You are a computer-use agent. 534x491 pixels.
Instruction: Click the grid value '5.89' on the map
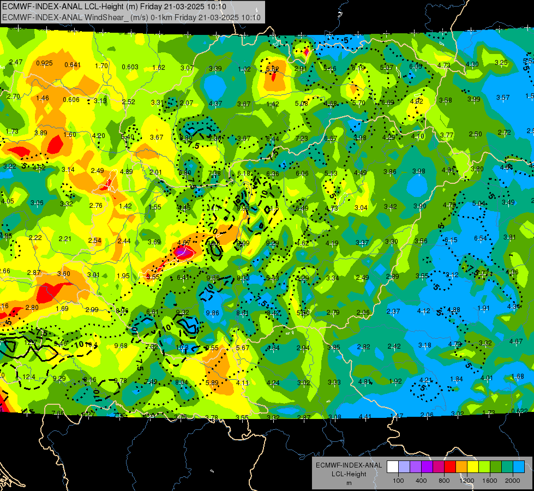coord(212,382)
